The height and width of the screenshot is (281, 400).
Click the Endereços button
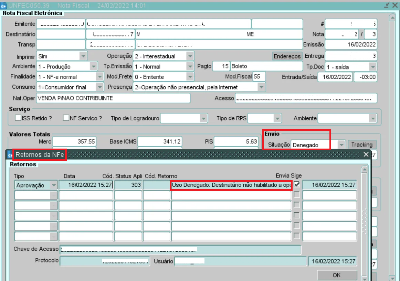pos(287,56)
